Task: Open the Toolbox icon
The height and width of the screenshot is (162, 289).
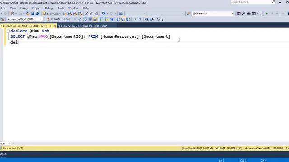Action: point(249,13)
